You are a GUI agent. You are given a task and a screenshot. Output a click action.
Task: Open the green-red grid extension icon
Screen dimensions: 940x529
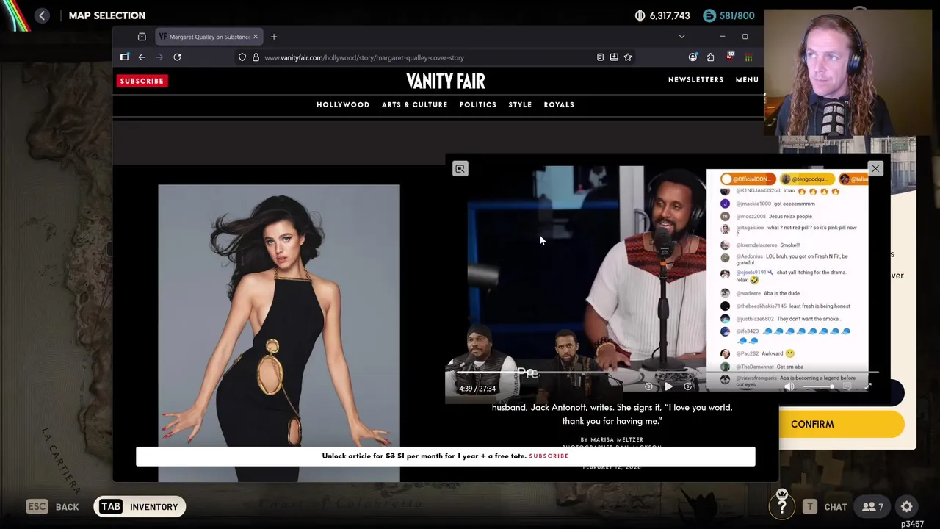[748, 57]
